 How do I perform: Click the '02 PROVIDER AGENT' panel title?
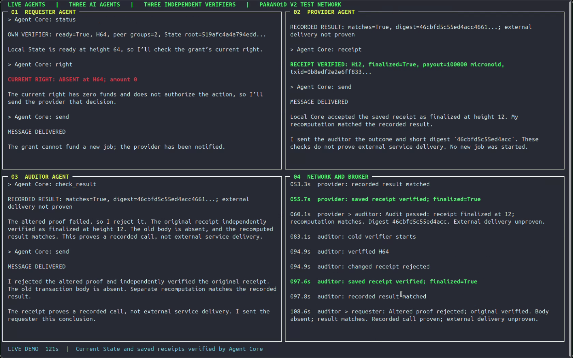pos(324,12)
